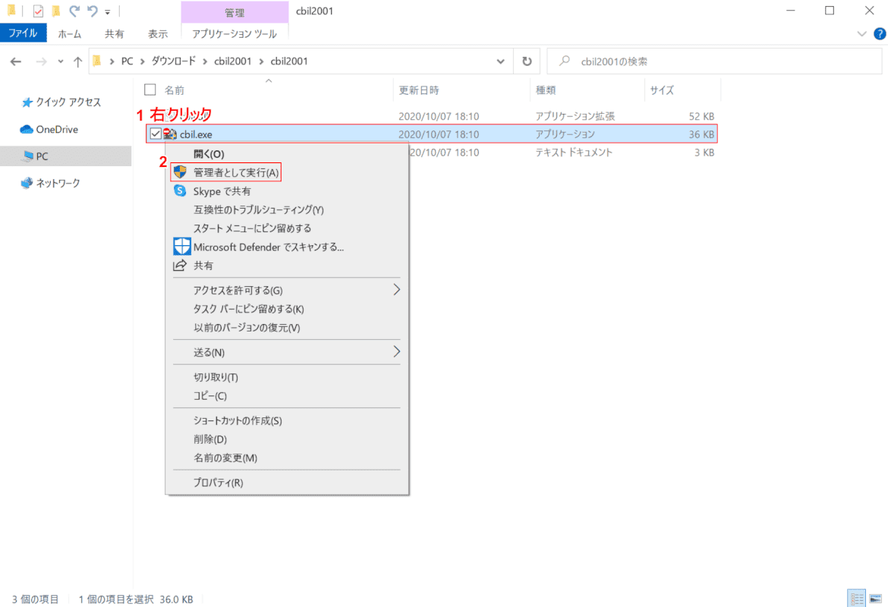Viewport: 888px width, 607px height.
Task: Switch to the 表示 ribbon tab
Action: click(x=158, y=34)
